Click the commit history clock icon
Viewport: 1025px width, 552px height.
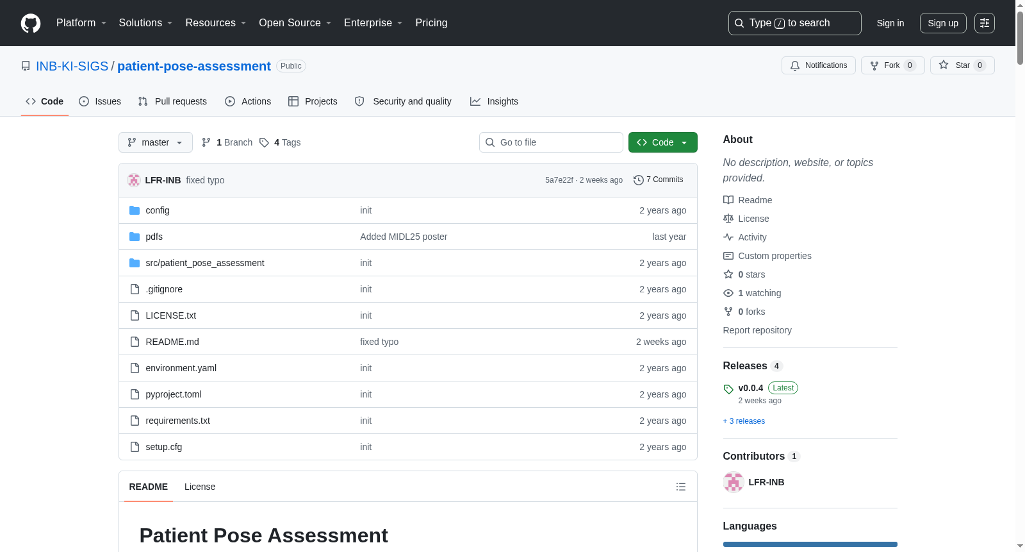[638, 180]
